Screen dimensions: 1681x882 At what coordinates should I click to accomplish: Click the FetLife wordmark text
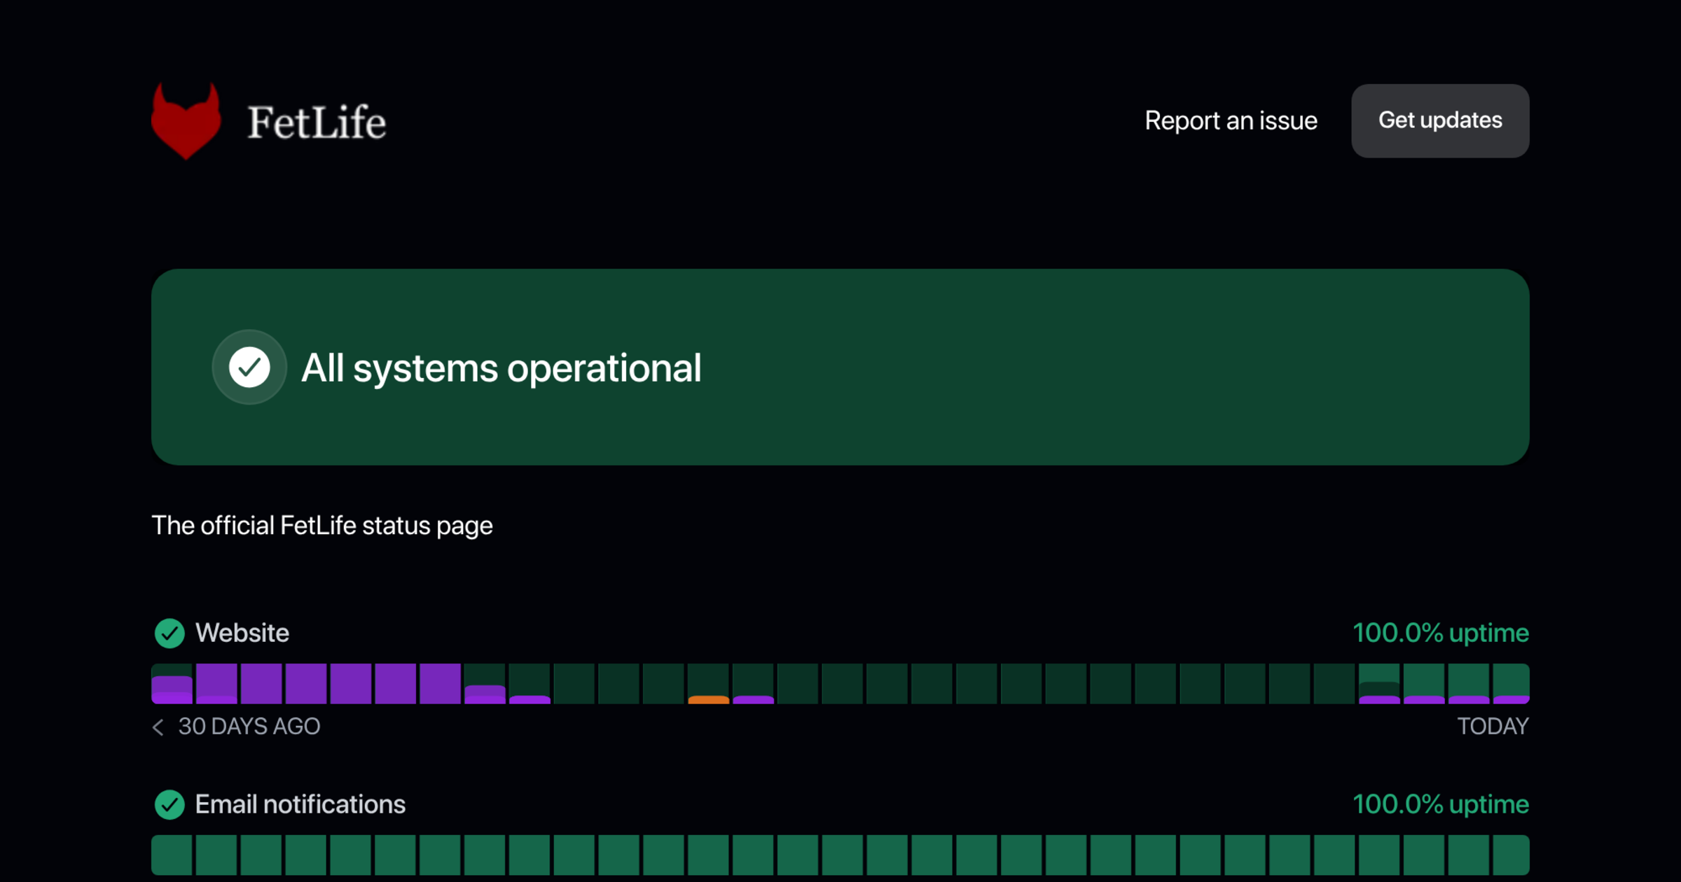point(317,122)
